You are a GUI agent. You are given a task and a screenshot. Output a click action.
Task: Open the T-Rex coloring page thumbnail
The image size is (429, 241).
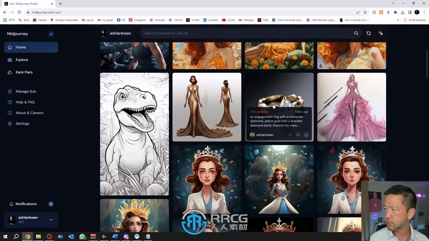[x=134, y=134]
